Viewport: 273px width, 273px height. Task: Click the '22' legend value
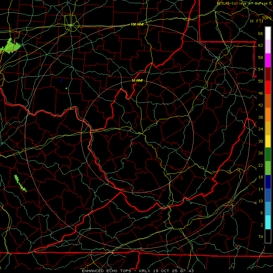click(x=261, y=165)
